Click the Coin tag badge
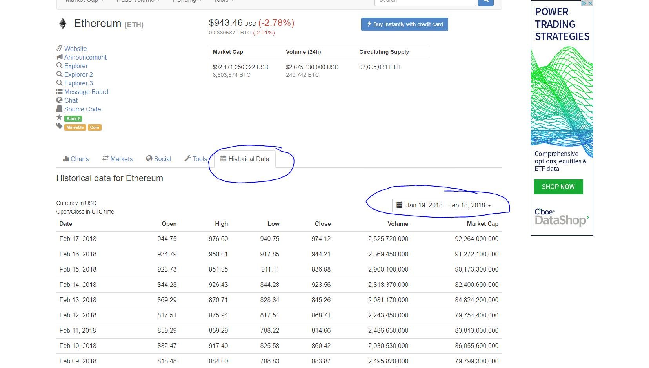This screenshot has width=649, height=368. coord(95,127)
